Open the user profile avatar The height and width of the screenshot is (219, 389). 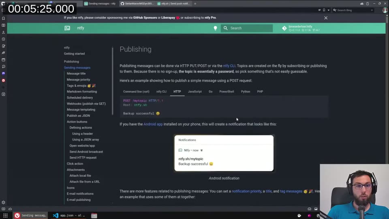coord(385,10)
